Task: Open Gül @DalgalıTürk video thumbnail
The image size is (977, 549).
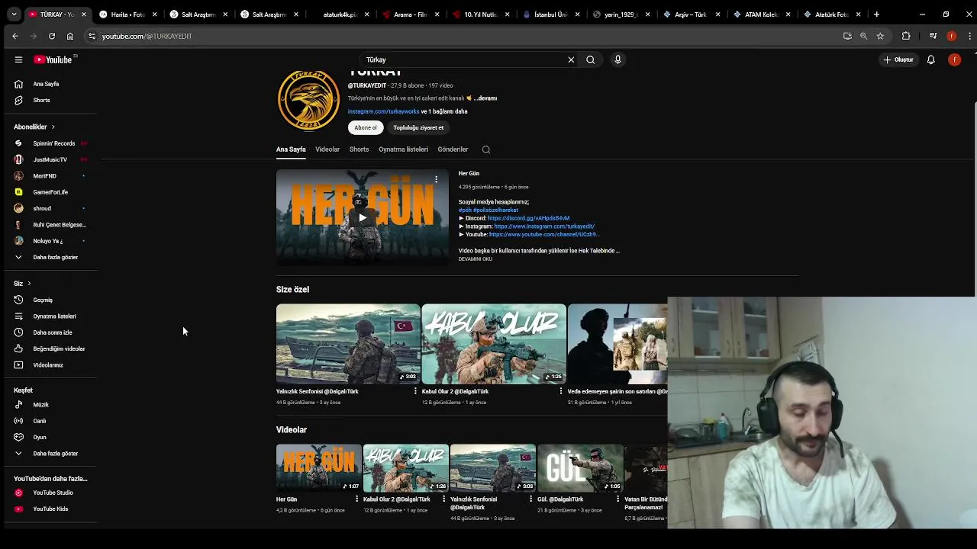Action: 580,468
